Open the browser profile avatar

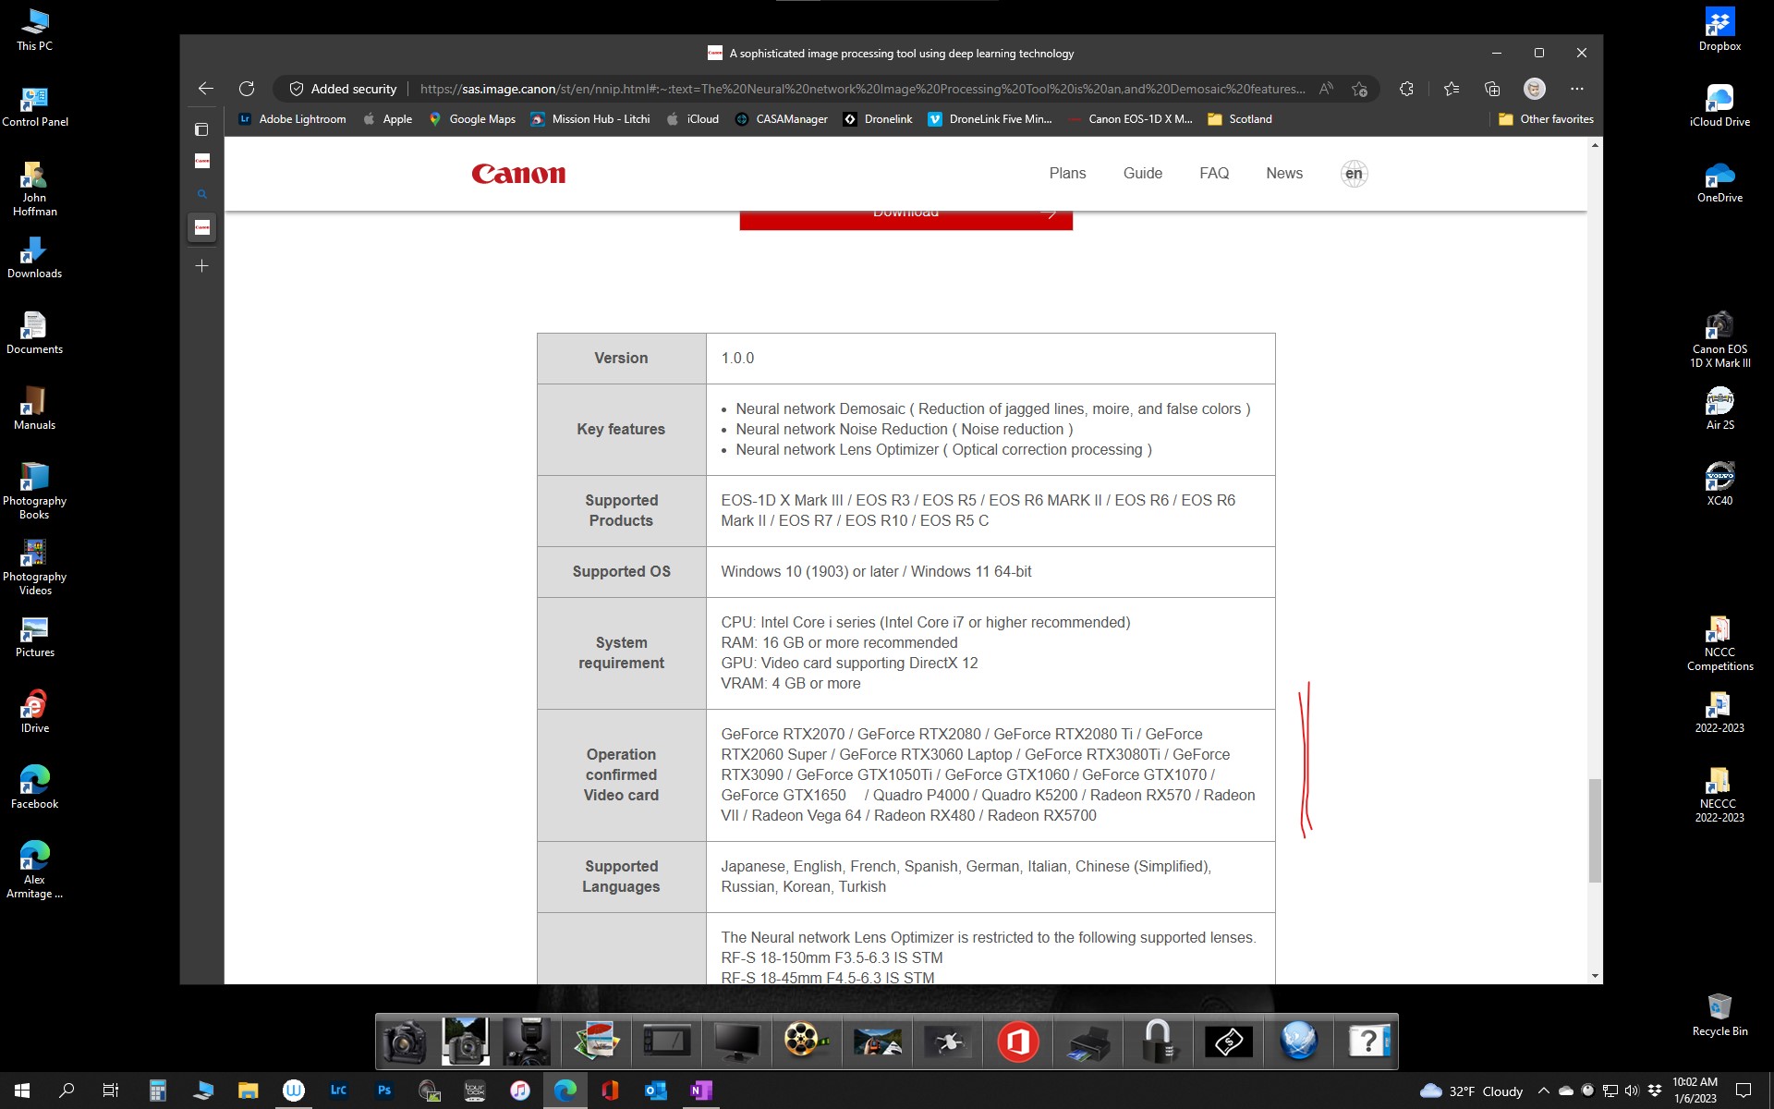(x=1534, y=89)
